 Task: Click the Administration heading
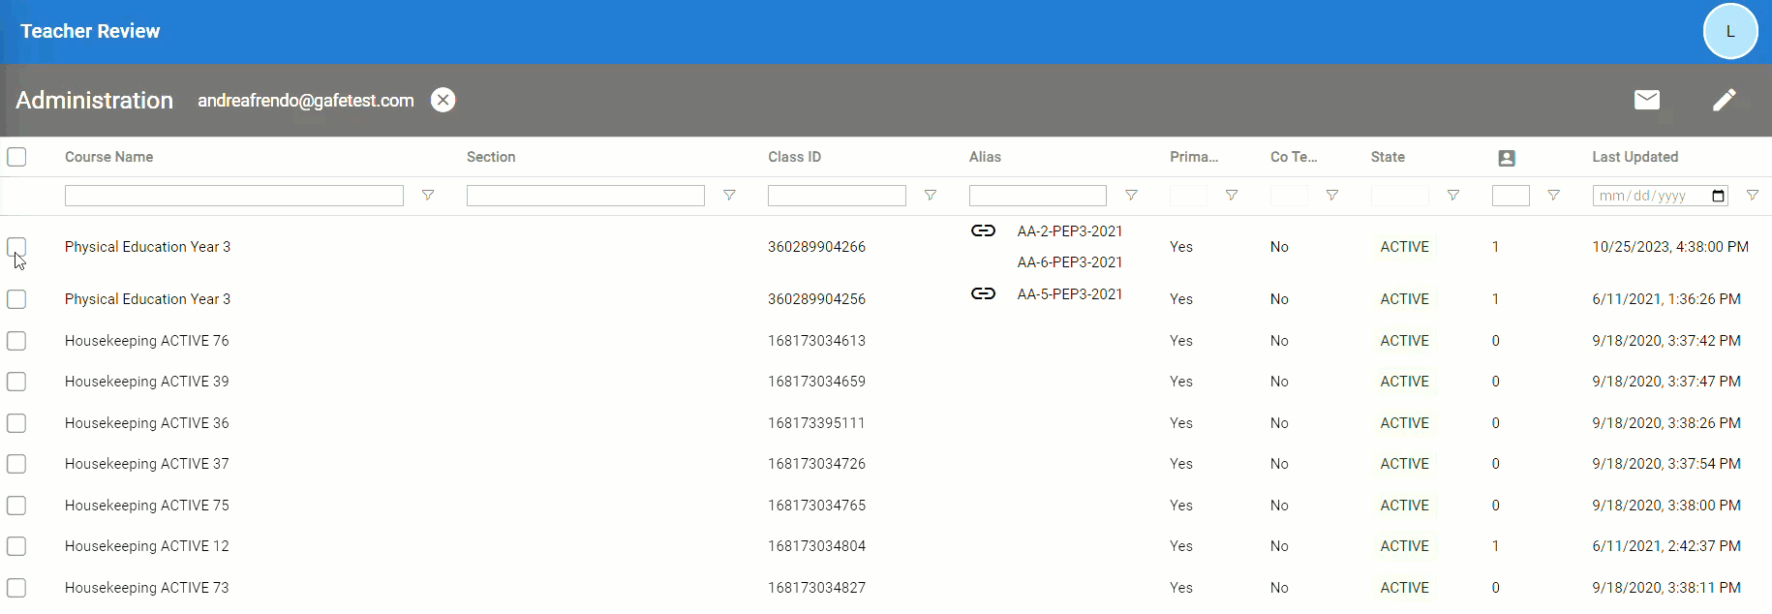pyautogui.click(x=94, y=100)
